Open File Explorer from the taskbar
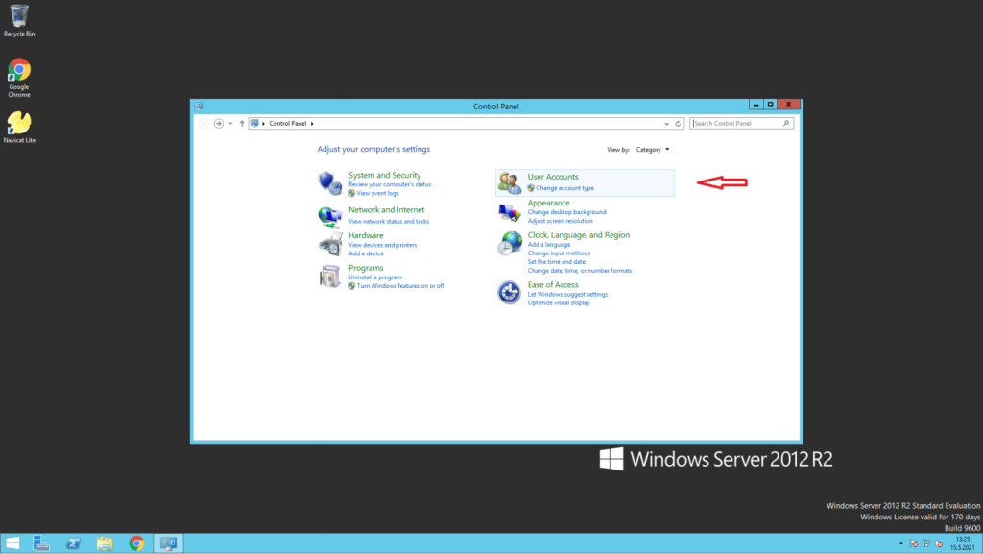The width and height of the screenshot is (983, 554). coord(105,543)
